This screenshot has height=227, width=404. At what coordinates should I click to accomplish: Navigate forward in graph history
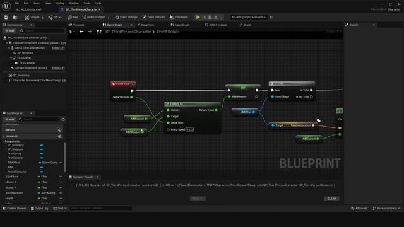pos(90,32)
